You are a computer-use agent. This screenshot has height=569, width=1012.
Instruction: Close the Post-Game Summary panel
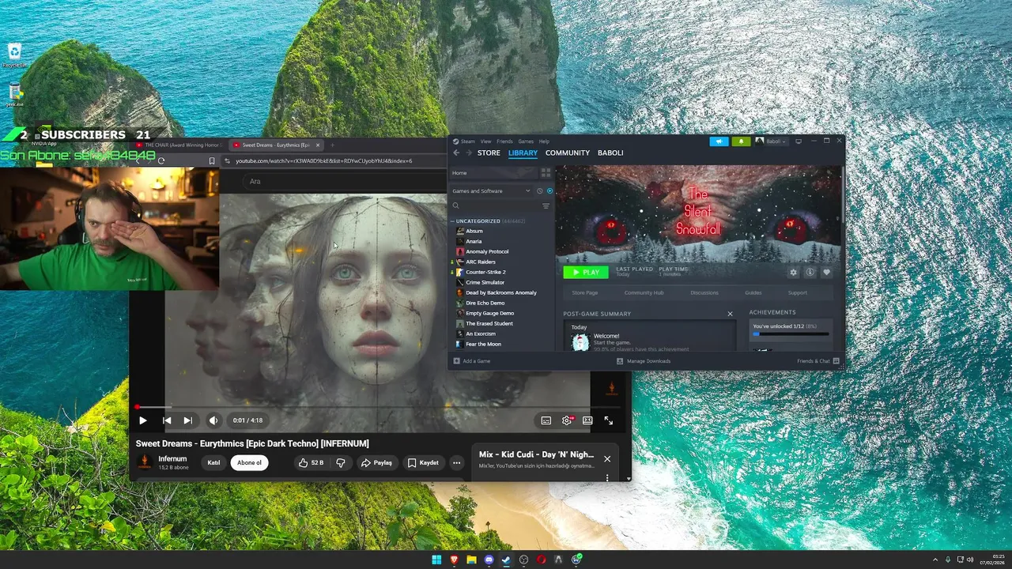[x=730, y=314]
